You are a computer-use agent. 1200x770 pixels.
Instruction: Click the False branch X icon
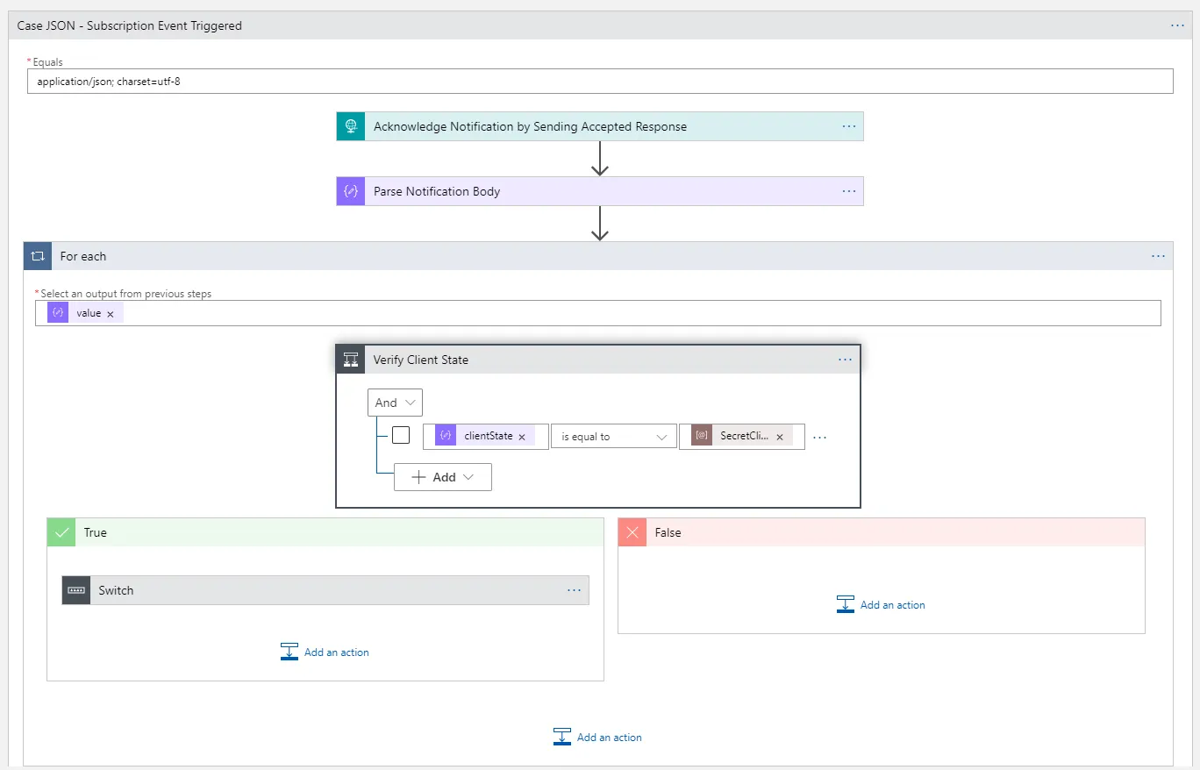coord(632,532)
